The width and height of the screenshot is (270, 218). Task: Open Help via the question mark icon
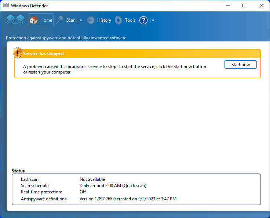pos(143,20)
